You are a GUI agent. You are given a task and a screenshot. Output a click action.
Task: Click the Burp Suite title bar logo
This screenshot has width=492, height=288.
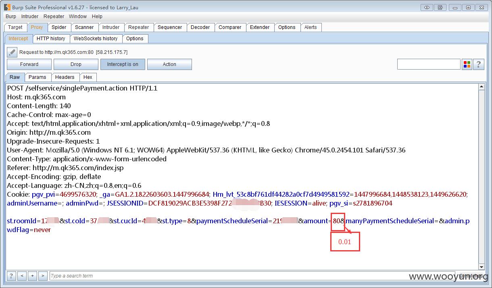pos(7,7)
